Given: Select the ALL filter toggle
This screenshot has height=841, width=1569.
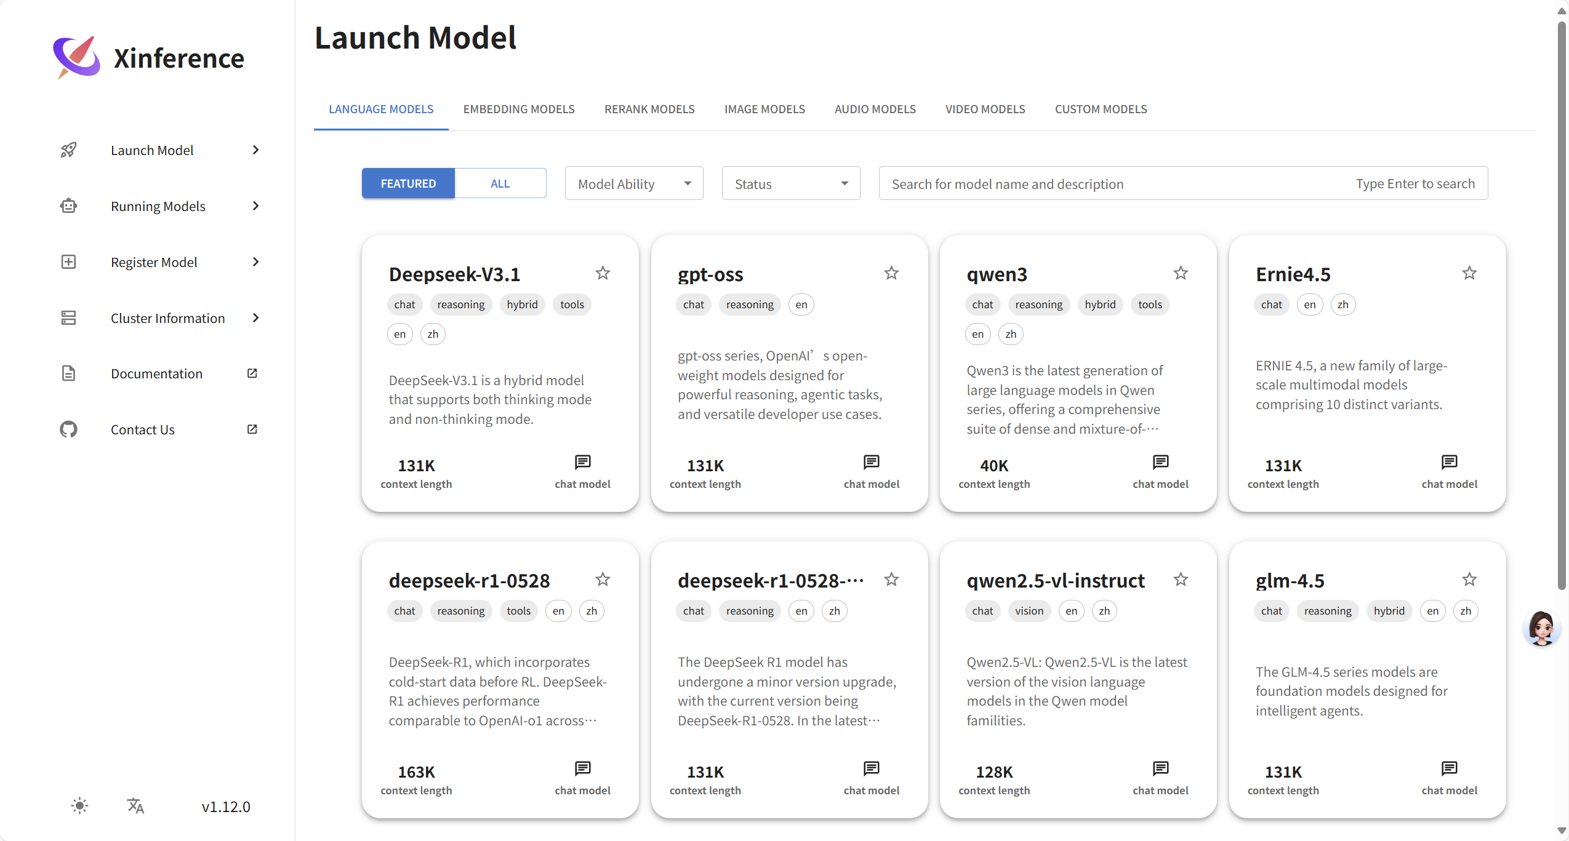Looking at the screenshot, I should point(500,183).
